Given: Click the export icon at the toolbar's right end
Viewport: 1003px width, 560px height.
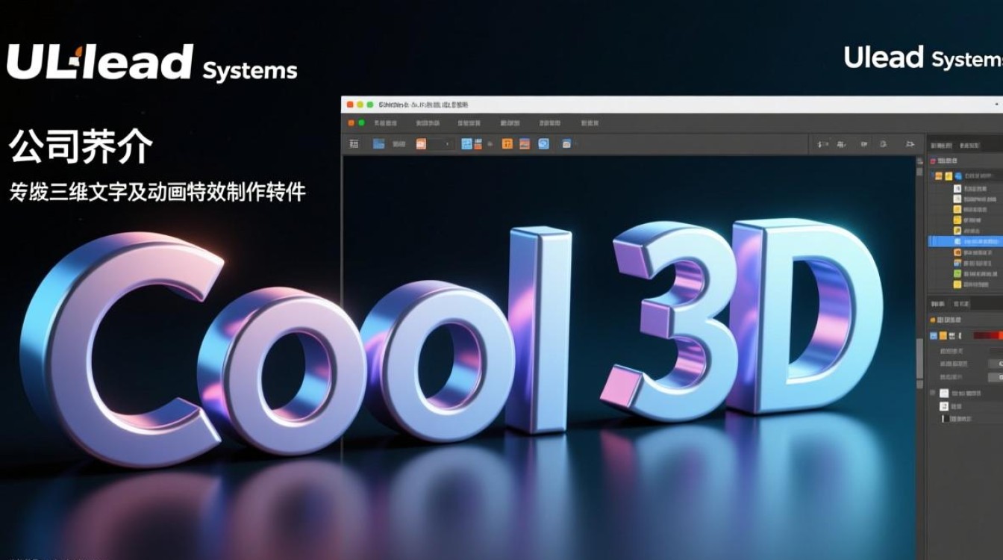Looking at the screenshot, I should 909,144.
